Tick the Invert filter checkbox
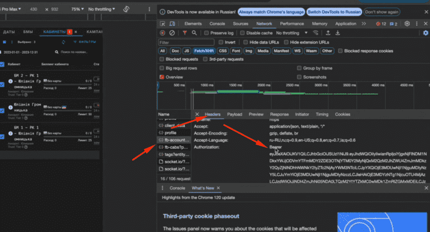The width and height of the screenshot is (430, 232). pyautogui.click(x=221, y=43)
